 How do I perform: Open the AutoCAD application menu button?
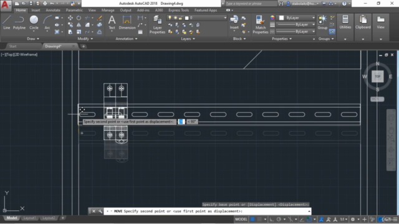pyautogui.click(x=6, y=5)
